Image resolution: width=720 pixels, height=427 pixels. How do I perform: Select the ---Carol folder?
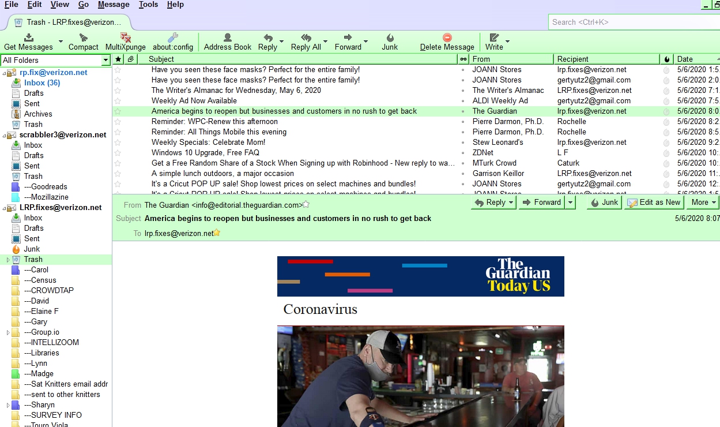coord(36,269)
